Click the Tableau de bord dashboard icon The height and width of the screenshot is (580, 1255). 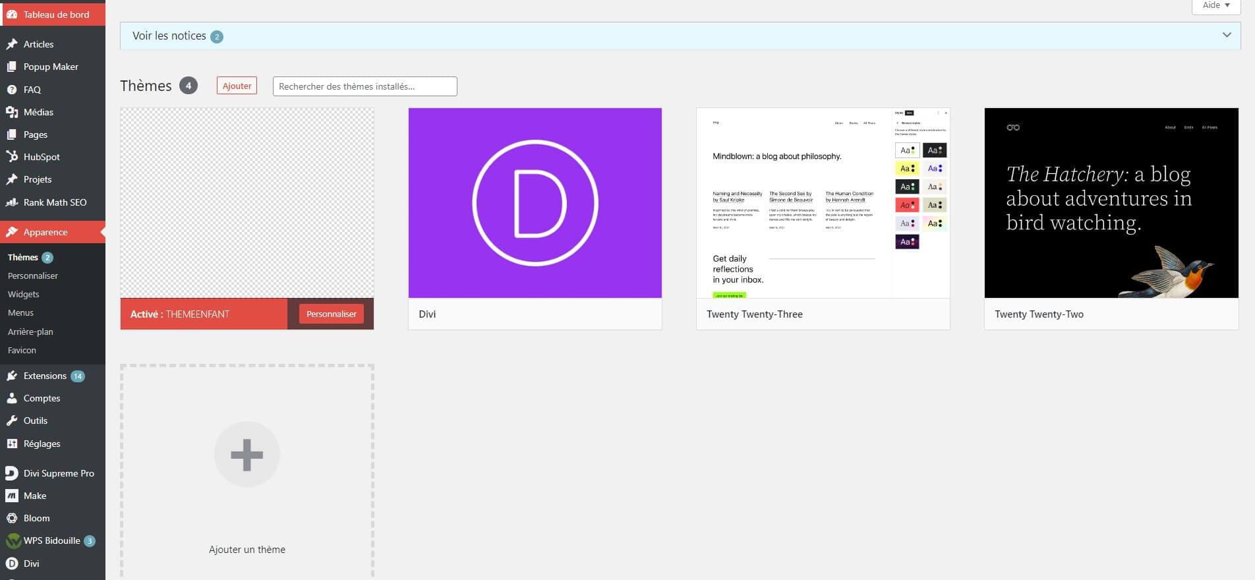(12, 14)
